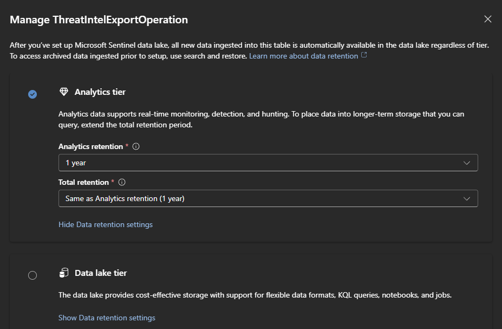This screenshot has width=502, height=329.
Task: Click the X to close the Manage dialog
Action: tap(487, 18)
